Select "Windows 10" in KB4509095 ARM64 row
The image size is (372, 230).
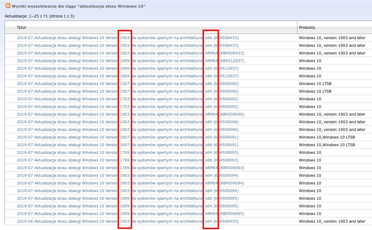pyautogui.click(x=310, y=214)
